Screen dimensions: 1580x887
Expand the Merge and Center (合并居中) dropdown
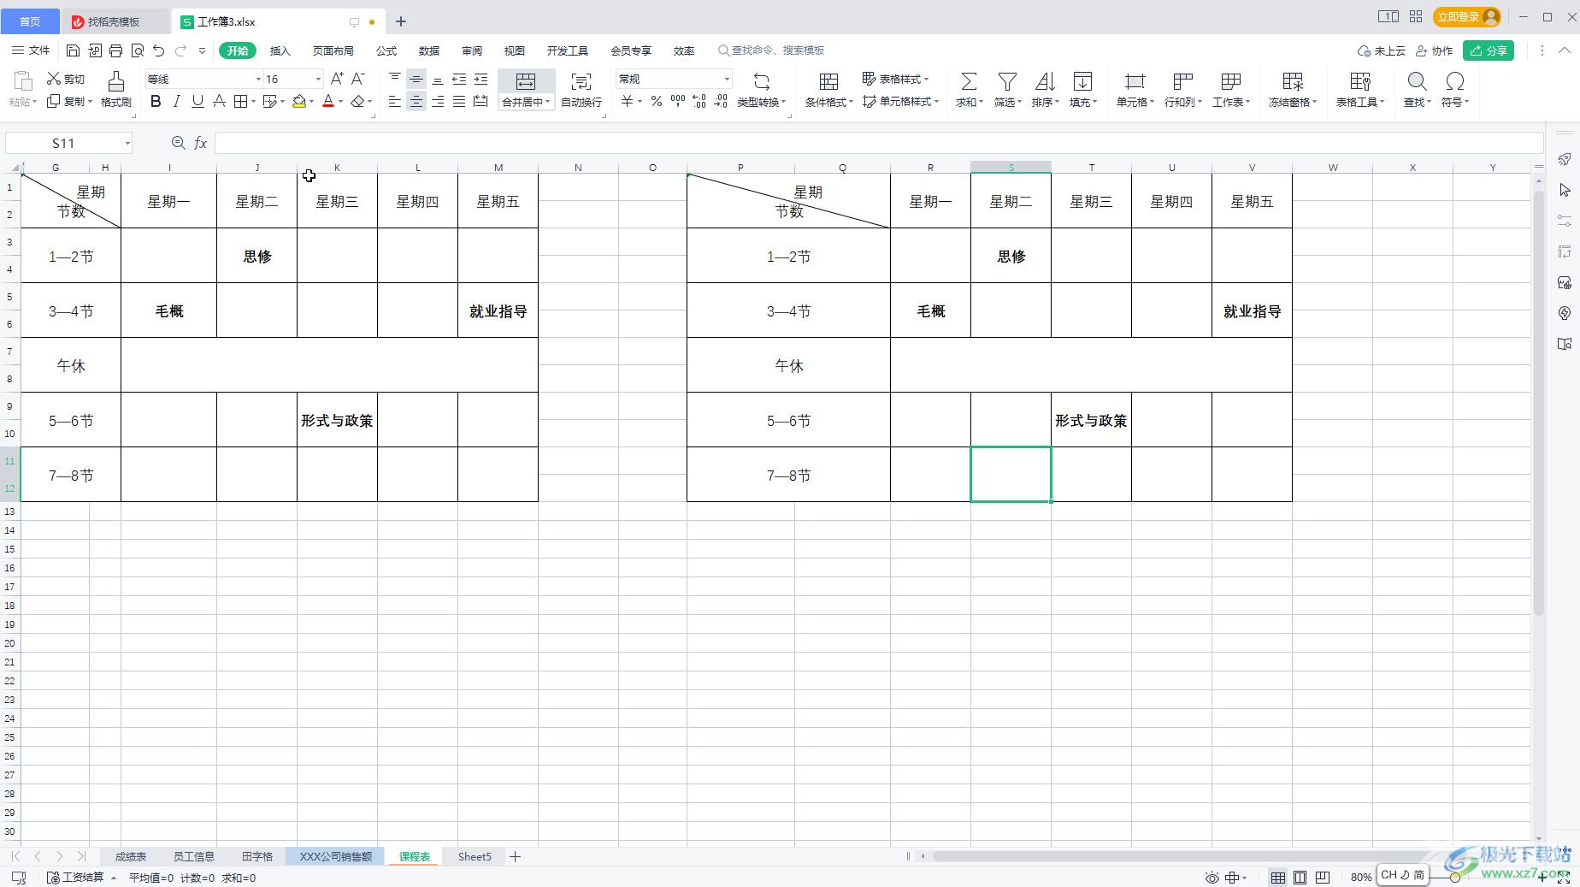pos(547,103)
